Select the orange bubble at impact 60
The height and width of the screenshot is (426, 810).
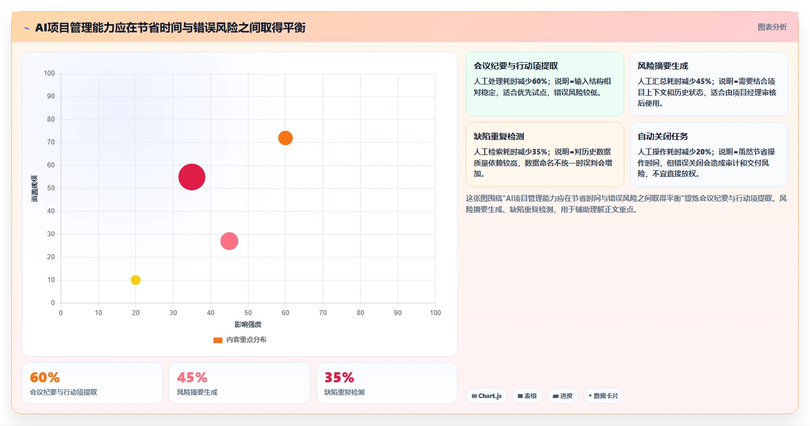286,138
